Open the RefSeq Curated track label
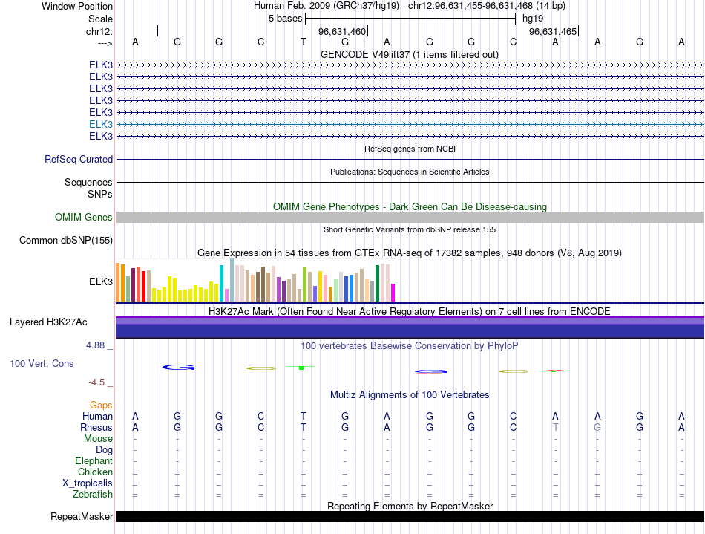Screen dimensions: 705x534 [x=79, y=159]
